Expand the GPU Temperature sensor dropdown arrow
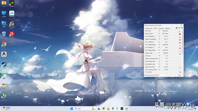The width and height of the screenshot is (198, 111). pyautogui.click(x=159, y=36)
